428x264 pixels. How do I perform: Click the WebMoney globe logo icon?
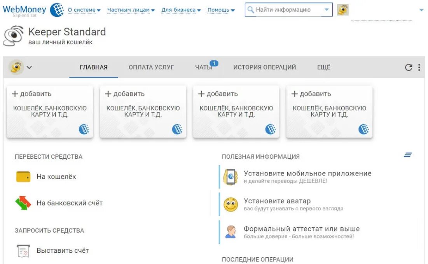(x=57, y=10)
